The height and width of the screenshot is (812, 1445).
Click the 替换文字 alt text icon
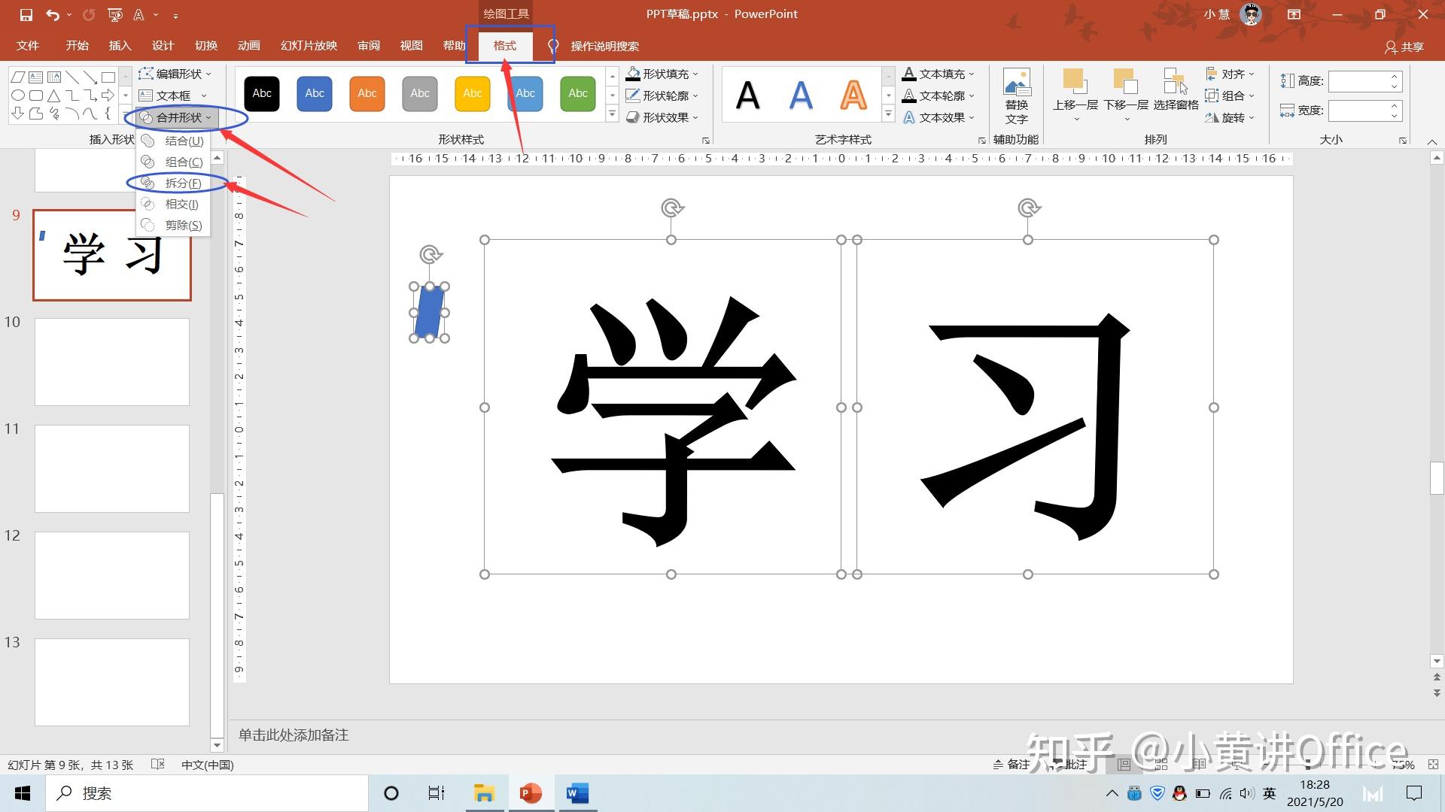coord(1016,83)
